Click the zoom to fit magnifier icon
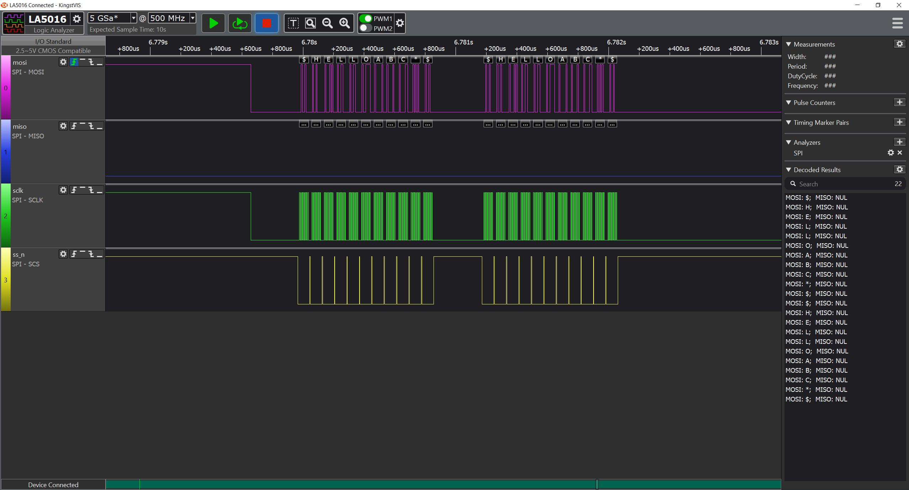909x490 pixels. (x=310, y=23)
